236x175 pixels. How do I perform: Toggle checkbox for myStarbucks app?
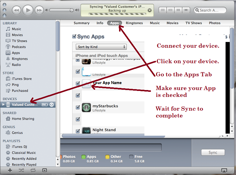(x=78, y=107)
